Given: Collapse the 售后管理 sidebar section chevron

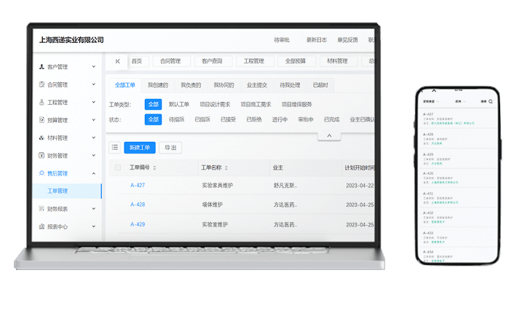Looking at the screenshot, I should tap(93, 173).
